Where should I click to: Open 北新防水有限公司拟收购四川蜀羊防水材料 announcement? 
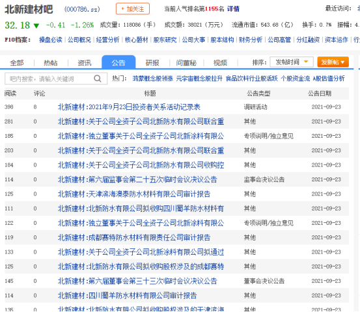(x=141, y=209)
